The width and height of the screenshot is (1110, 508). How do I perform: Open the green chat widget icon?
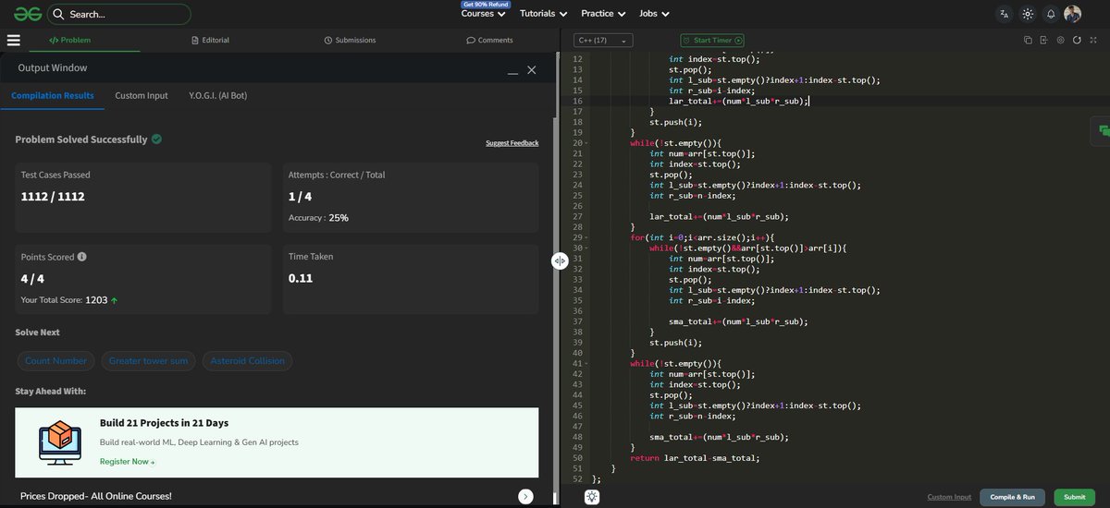1102,131
